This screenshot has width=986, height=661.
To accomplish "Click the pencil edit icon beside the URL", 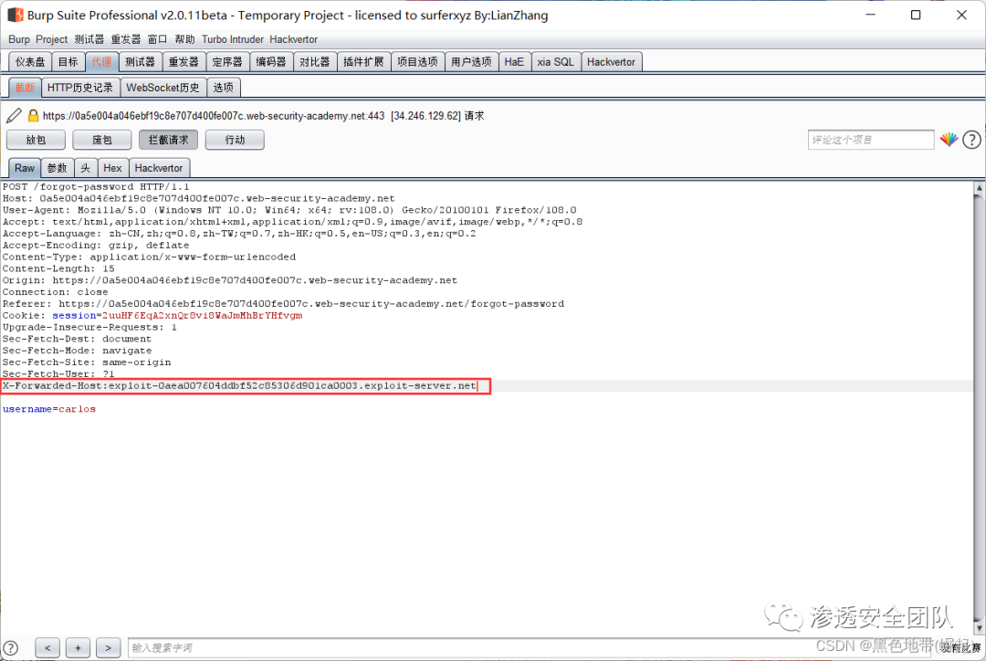I will (14, 116).
